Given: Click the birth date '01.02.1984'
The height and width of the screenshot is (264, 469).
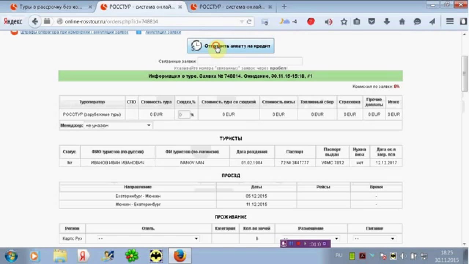Looking at the screenshot, I should click(x=252, y=162).
